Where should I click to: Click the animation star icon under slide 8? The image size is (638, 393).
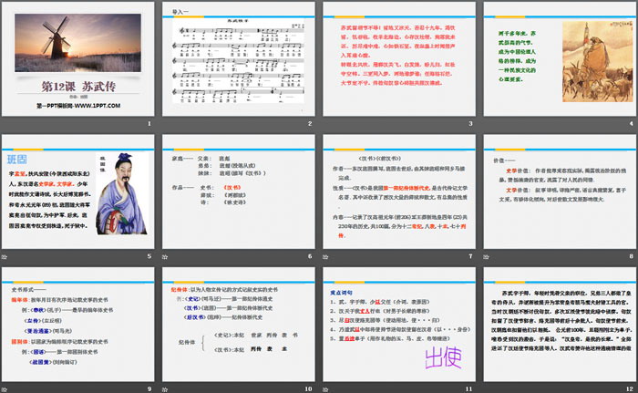click(486, 256)
